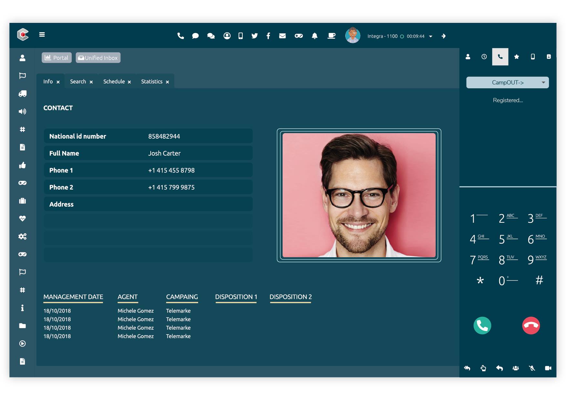This screenshot has height=400, width=566.
Task: Toggle the microphone mute icon
Action: click(532, 368)
